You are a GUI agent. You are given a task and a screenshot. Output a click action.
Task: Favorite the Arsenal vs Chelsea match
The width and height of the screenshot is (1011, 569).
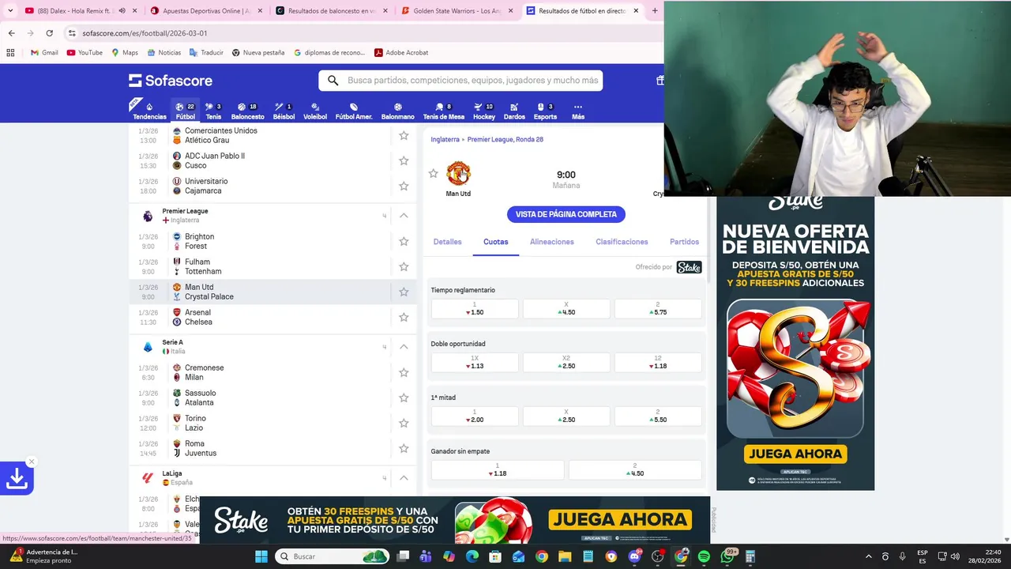coord(404,317)
